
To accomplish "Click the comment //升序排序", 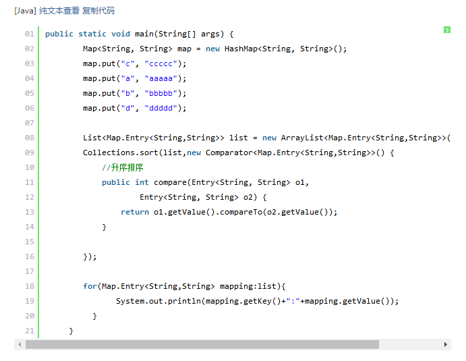I will click(123, 167).
